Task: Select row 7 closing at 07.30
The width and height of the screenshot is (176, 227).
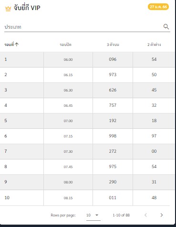Action: [87, 151]
